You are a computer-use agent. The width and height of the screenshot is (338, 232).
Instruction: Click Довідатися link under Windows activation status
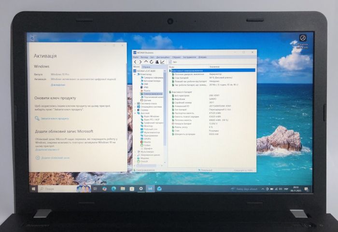click(x=58, y=85)
